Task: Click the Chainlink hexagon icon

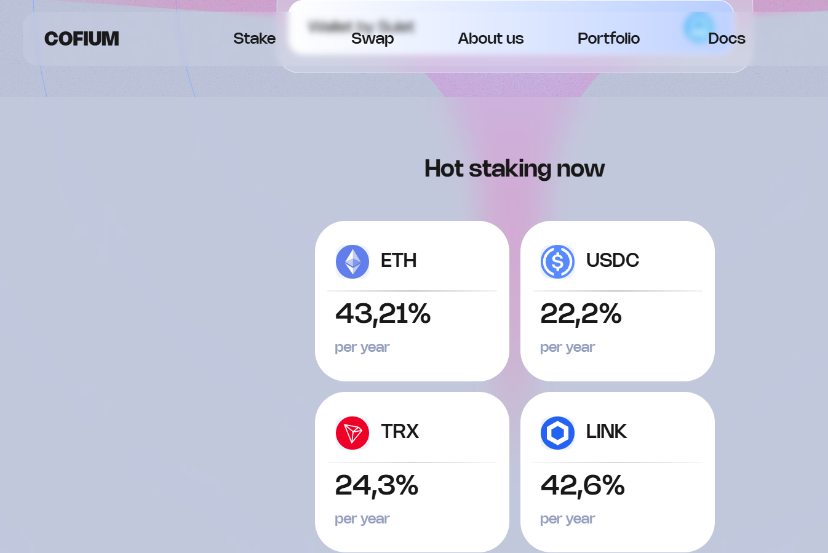Action: click(557, 432)
